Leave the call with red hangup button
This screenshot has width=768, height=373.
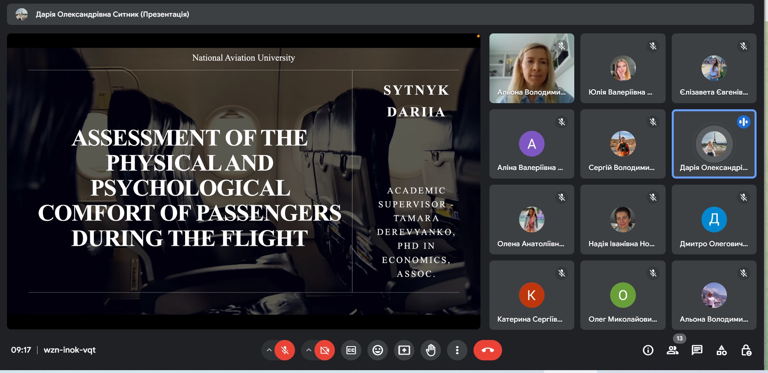487,350
